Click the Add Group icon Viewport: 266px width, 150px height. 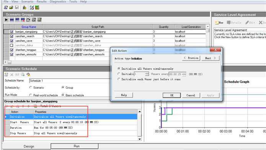(x=17, y=20)
